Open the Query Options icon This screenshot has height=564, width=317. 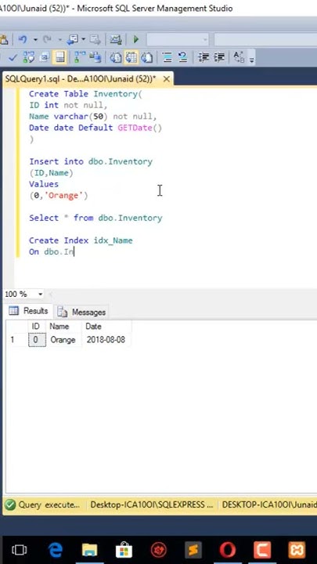44,57
